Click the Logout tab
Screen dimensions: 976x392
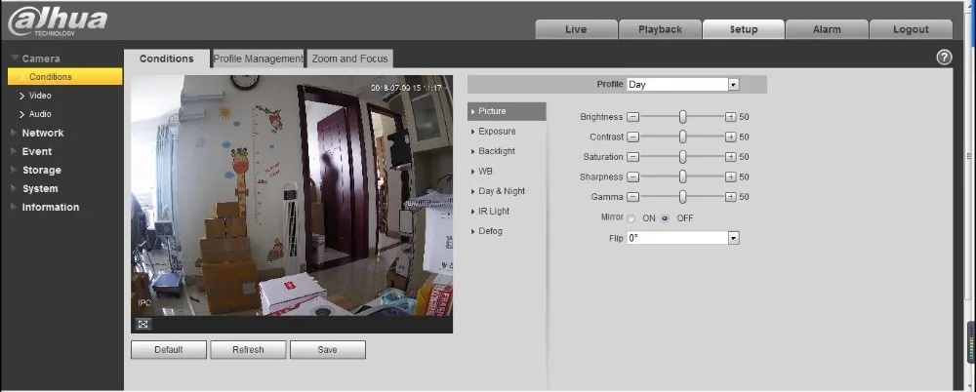tap(911, 29)
